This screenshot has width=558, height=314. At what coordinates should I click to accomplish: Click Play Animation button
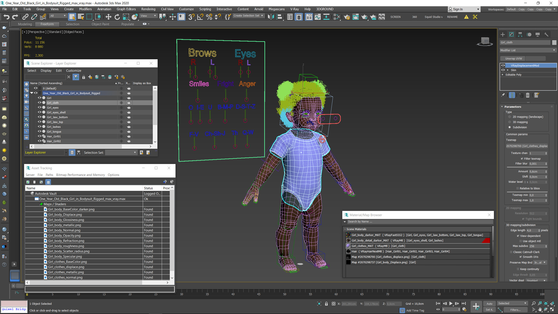(451, 304)
